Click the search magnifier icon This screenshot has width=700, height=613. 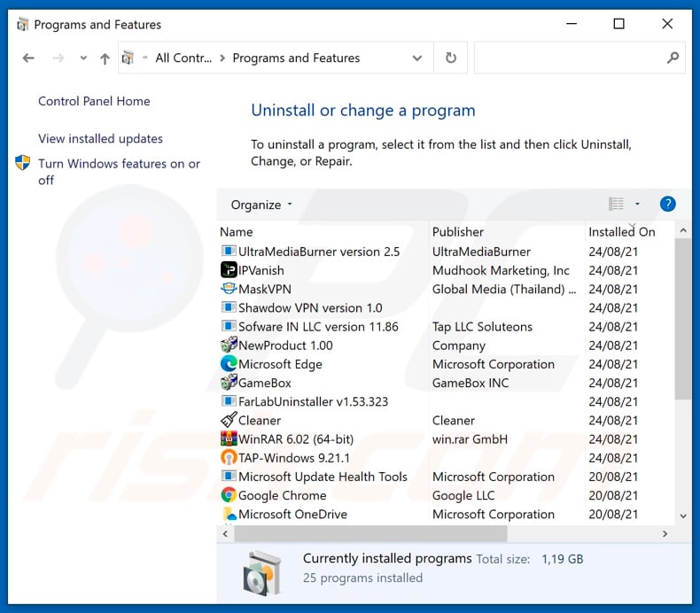(673, 58)
